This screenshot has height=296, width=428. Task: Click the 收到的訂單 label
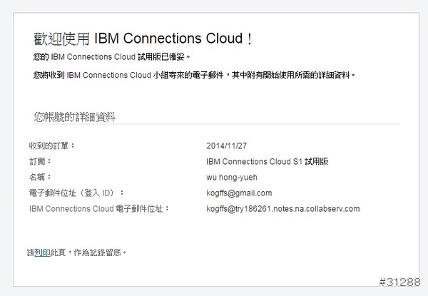click(51, 146)
